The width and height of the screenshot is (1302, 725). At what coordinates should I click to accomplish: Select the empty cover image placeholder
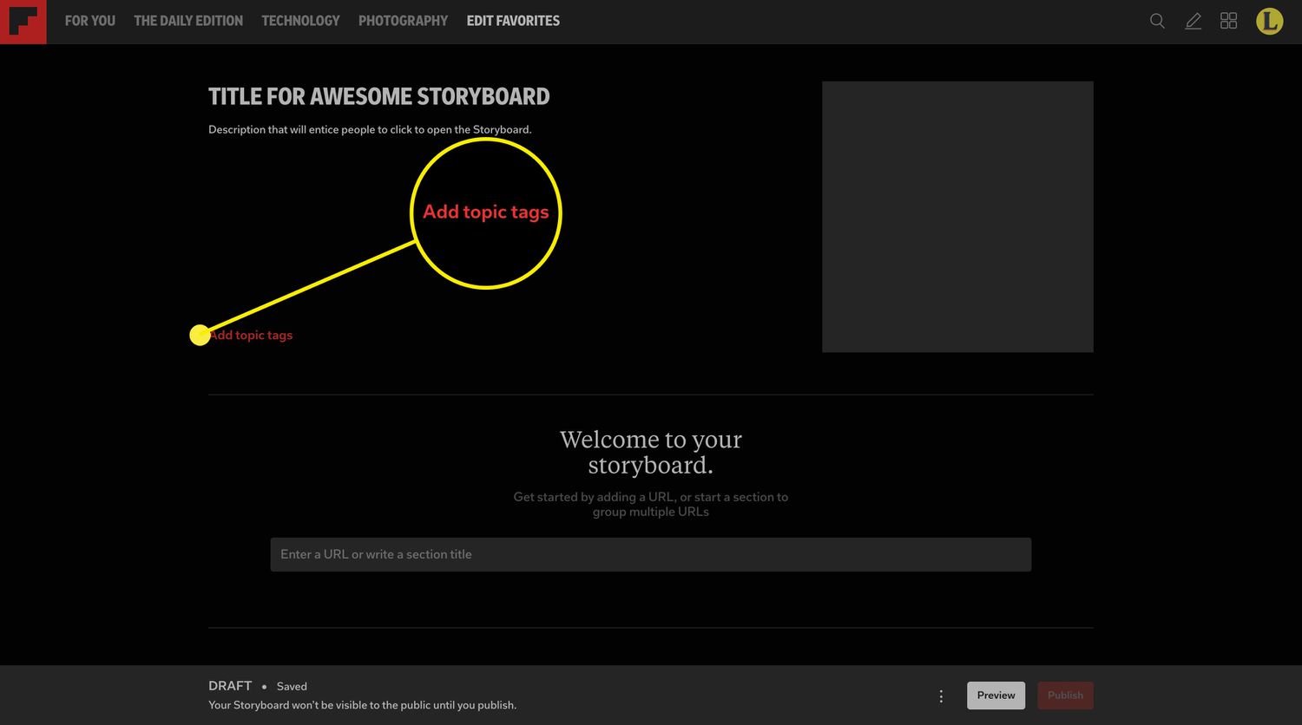(957, 217)
